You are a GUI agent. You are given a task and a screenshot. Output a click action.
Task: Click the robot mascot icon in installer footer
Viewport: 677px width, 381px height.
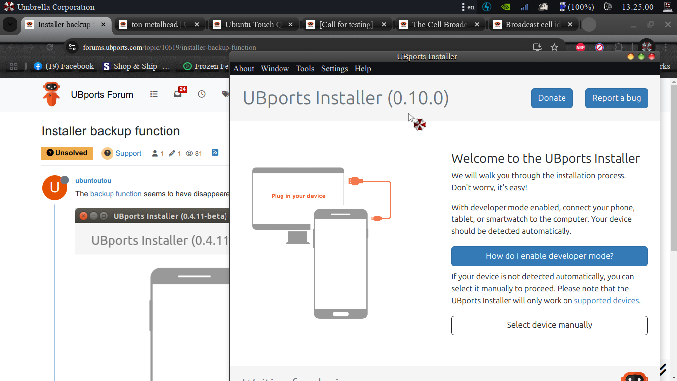pos(634,377)
